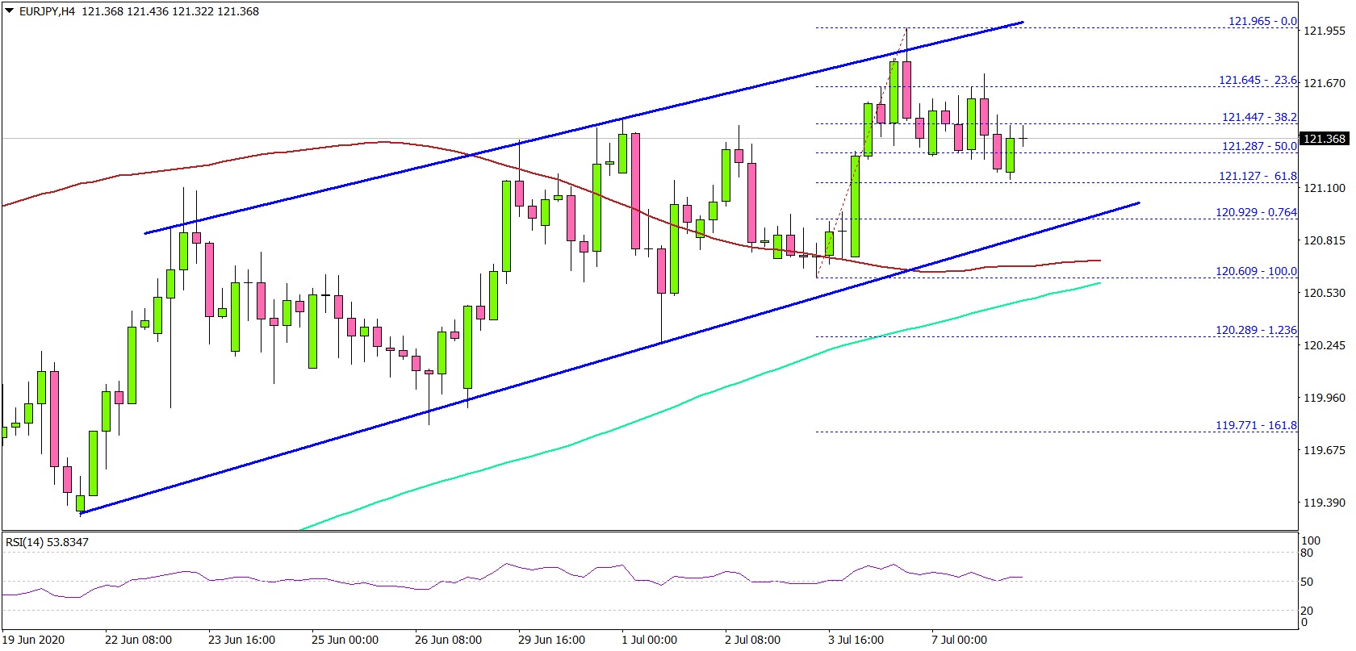Screen dimensions: 1356x651
Task: Select the current price tag 121.368
Action: point(1325,139)
